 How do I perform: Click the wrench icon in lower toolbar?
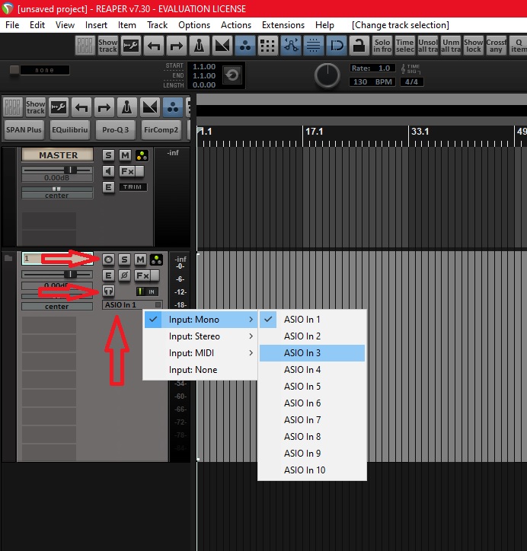click(x=59, y=107)
